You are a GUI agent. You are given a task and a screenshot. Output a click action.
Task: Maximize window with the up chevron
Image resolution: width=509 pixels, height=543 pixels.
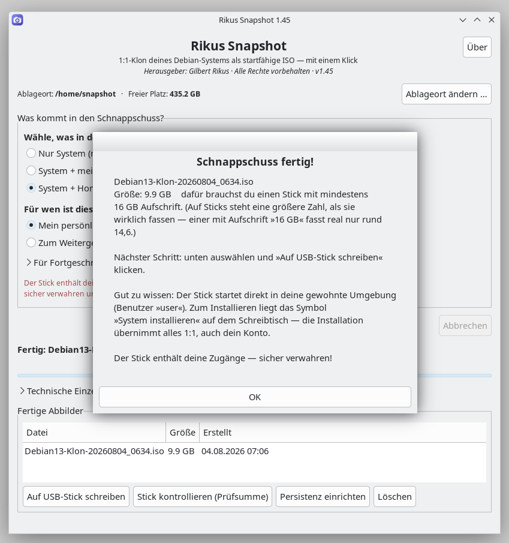[x=477, y=20]
